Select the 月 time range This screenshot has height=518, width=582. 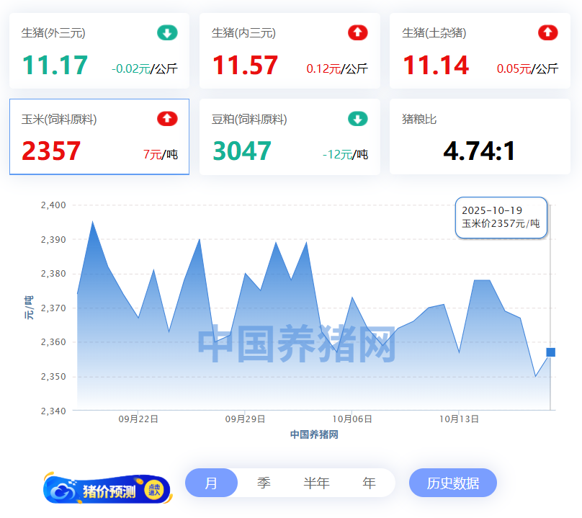click(211, 483)
